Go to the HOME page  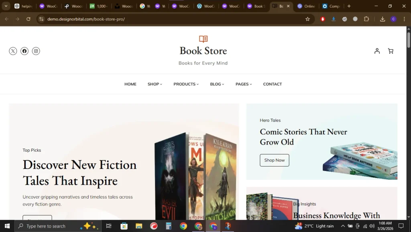(130, 84)
